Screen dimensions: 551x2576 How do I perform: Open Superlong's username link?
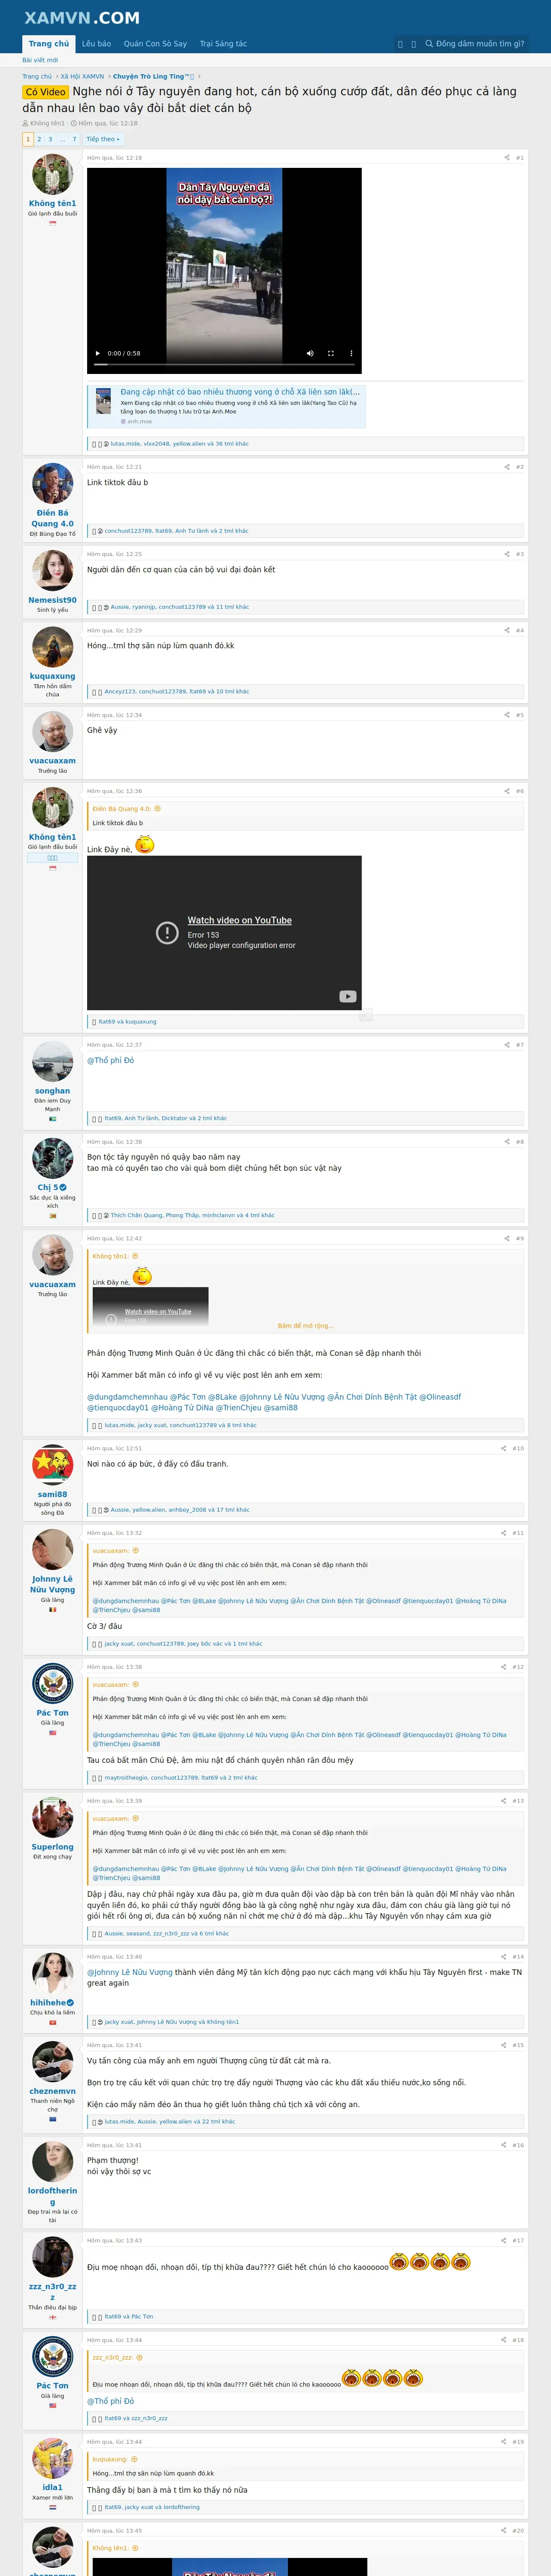[52, 1847]
